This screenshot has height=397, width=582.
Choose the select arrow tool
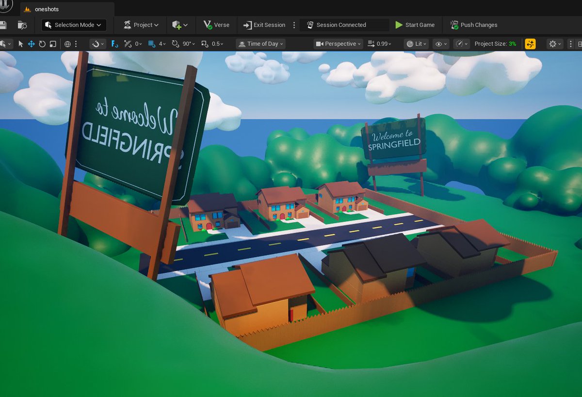coord(21,44)
